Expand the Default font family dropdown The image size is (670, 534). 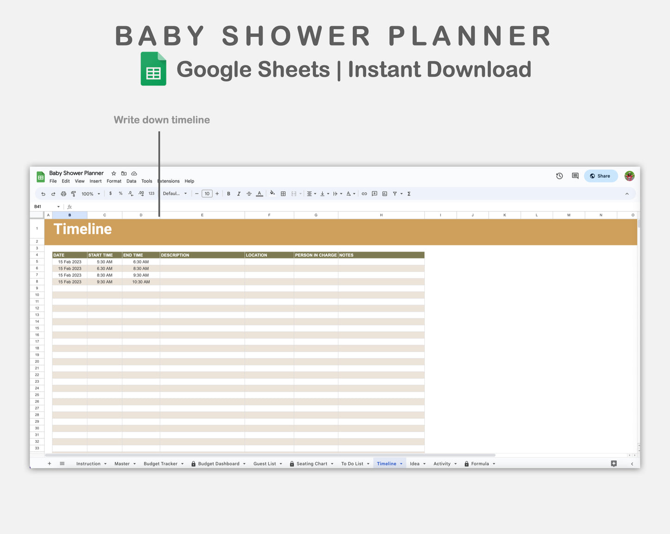[x=175, y=193]
